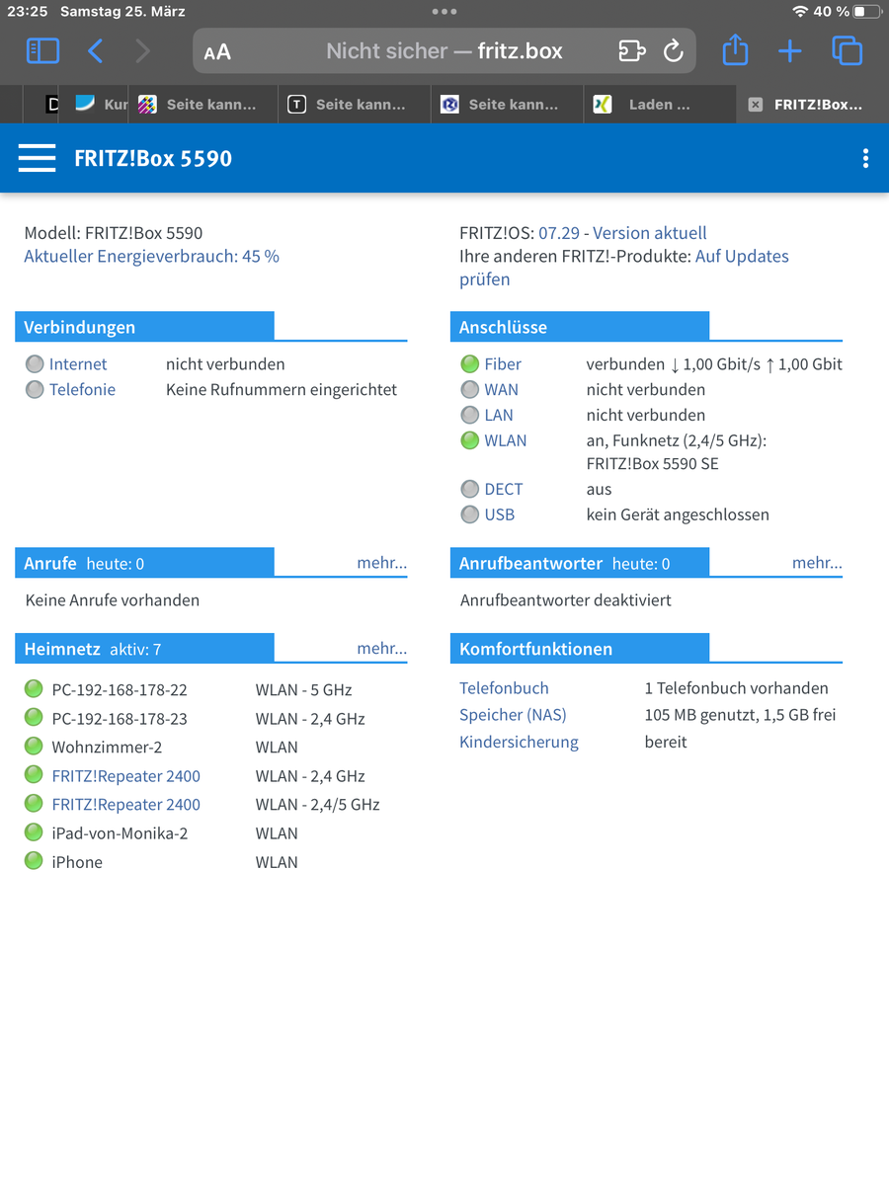Click 'mehr...' in Heimnetz section

(382, 649)
